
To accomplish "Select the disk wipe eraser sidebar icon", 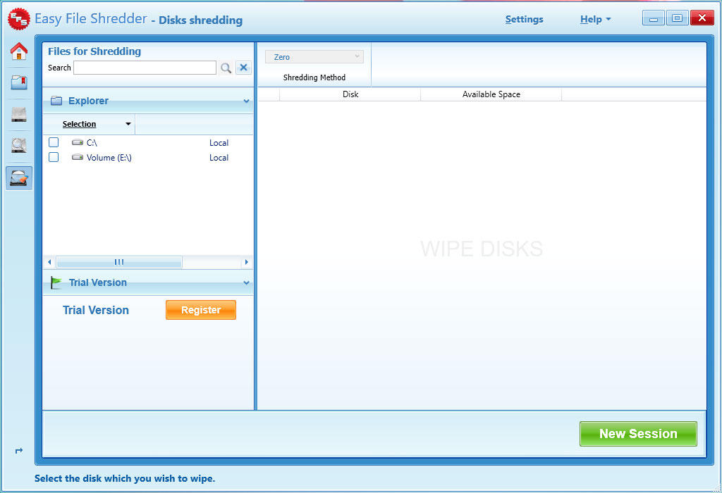I will [19, 178].
